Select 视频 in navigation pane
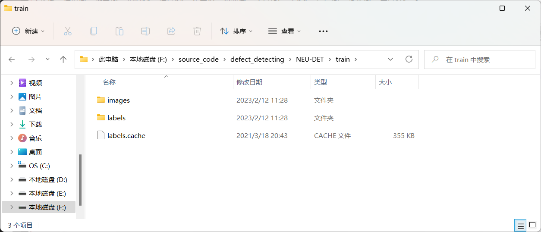Image resolution: width=541 pixels, height=232 pixels. 35,83
